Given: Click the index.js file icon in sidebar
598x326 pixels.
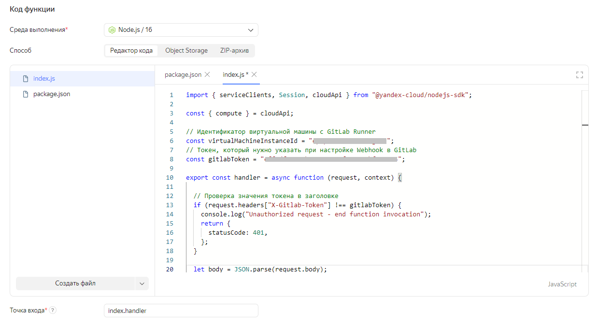Looking at the screenshot, I should (26, 79).
